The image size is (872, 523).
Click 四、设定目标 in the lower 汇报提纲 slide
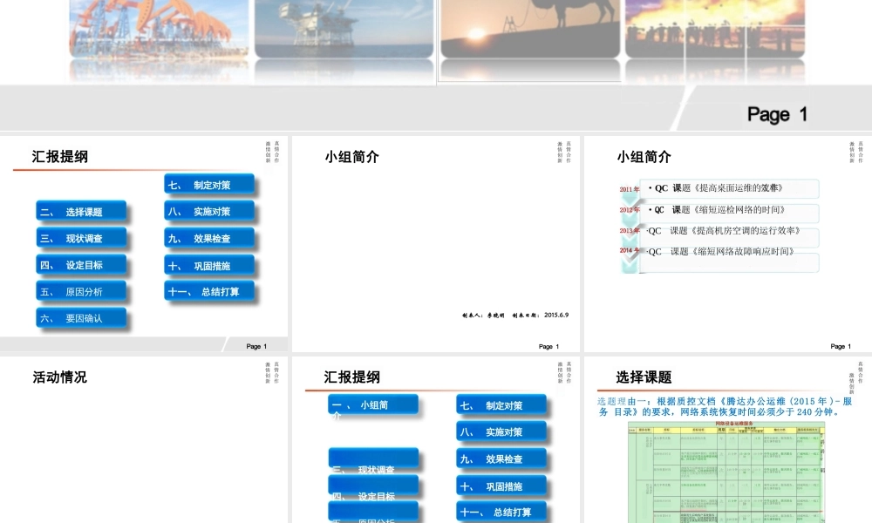[373, 487]
